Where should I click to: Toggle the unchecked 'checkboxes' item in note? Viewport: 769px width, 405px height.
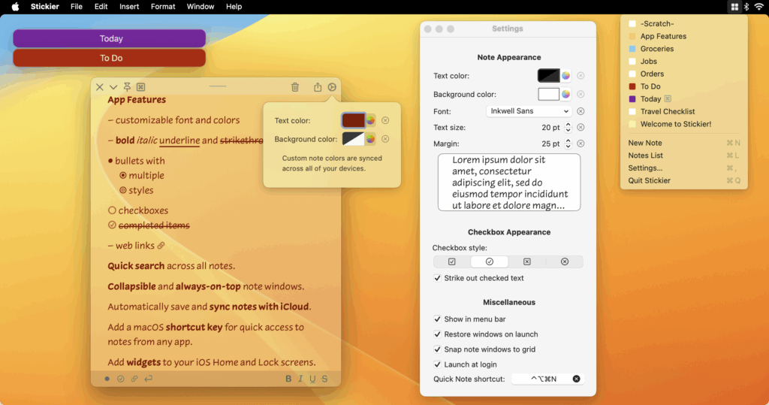tap(113, 210)
